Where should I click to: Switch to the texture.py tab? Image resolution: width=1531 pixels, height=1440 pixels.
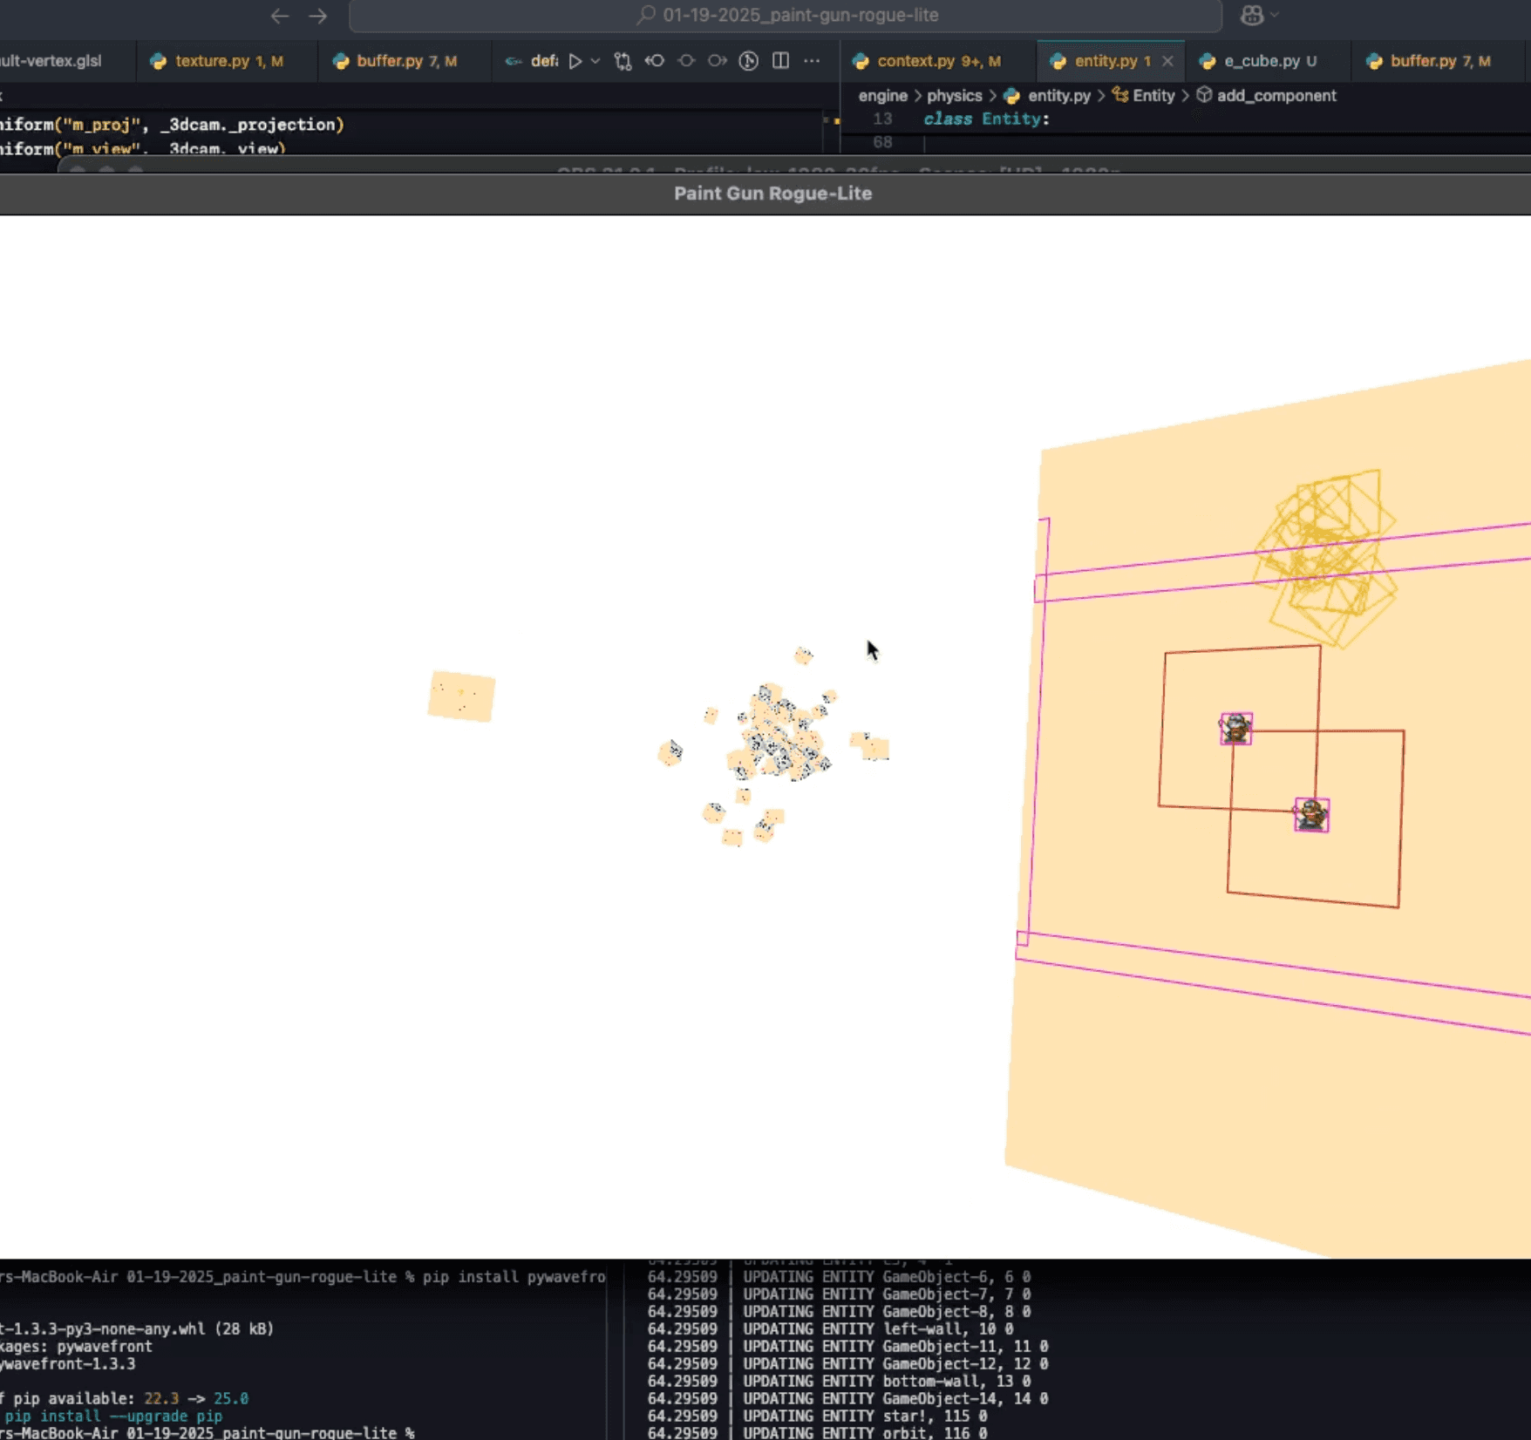tap(227, 61)
